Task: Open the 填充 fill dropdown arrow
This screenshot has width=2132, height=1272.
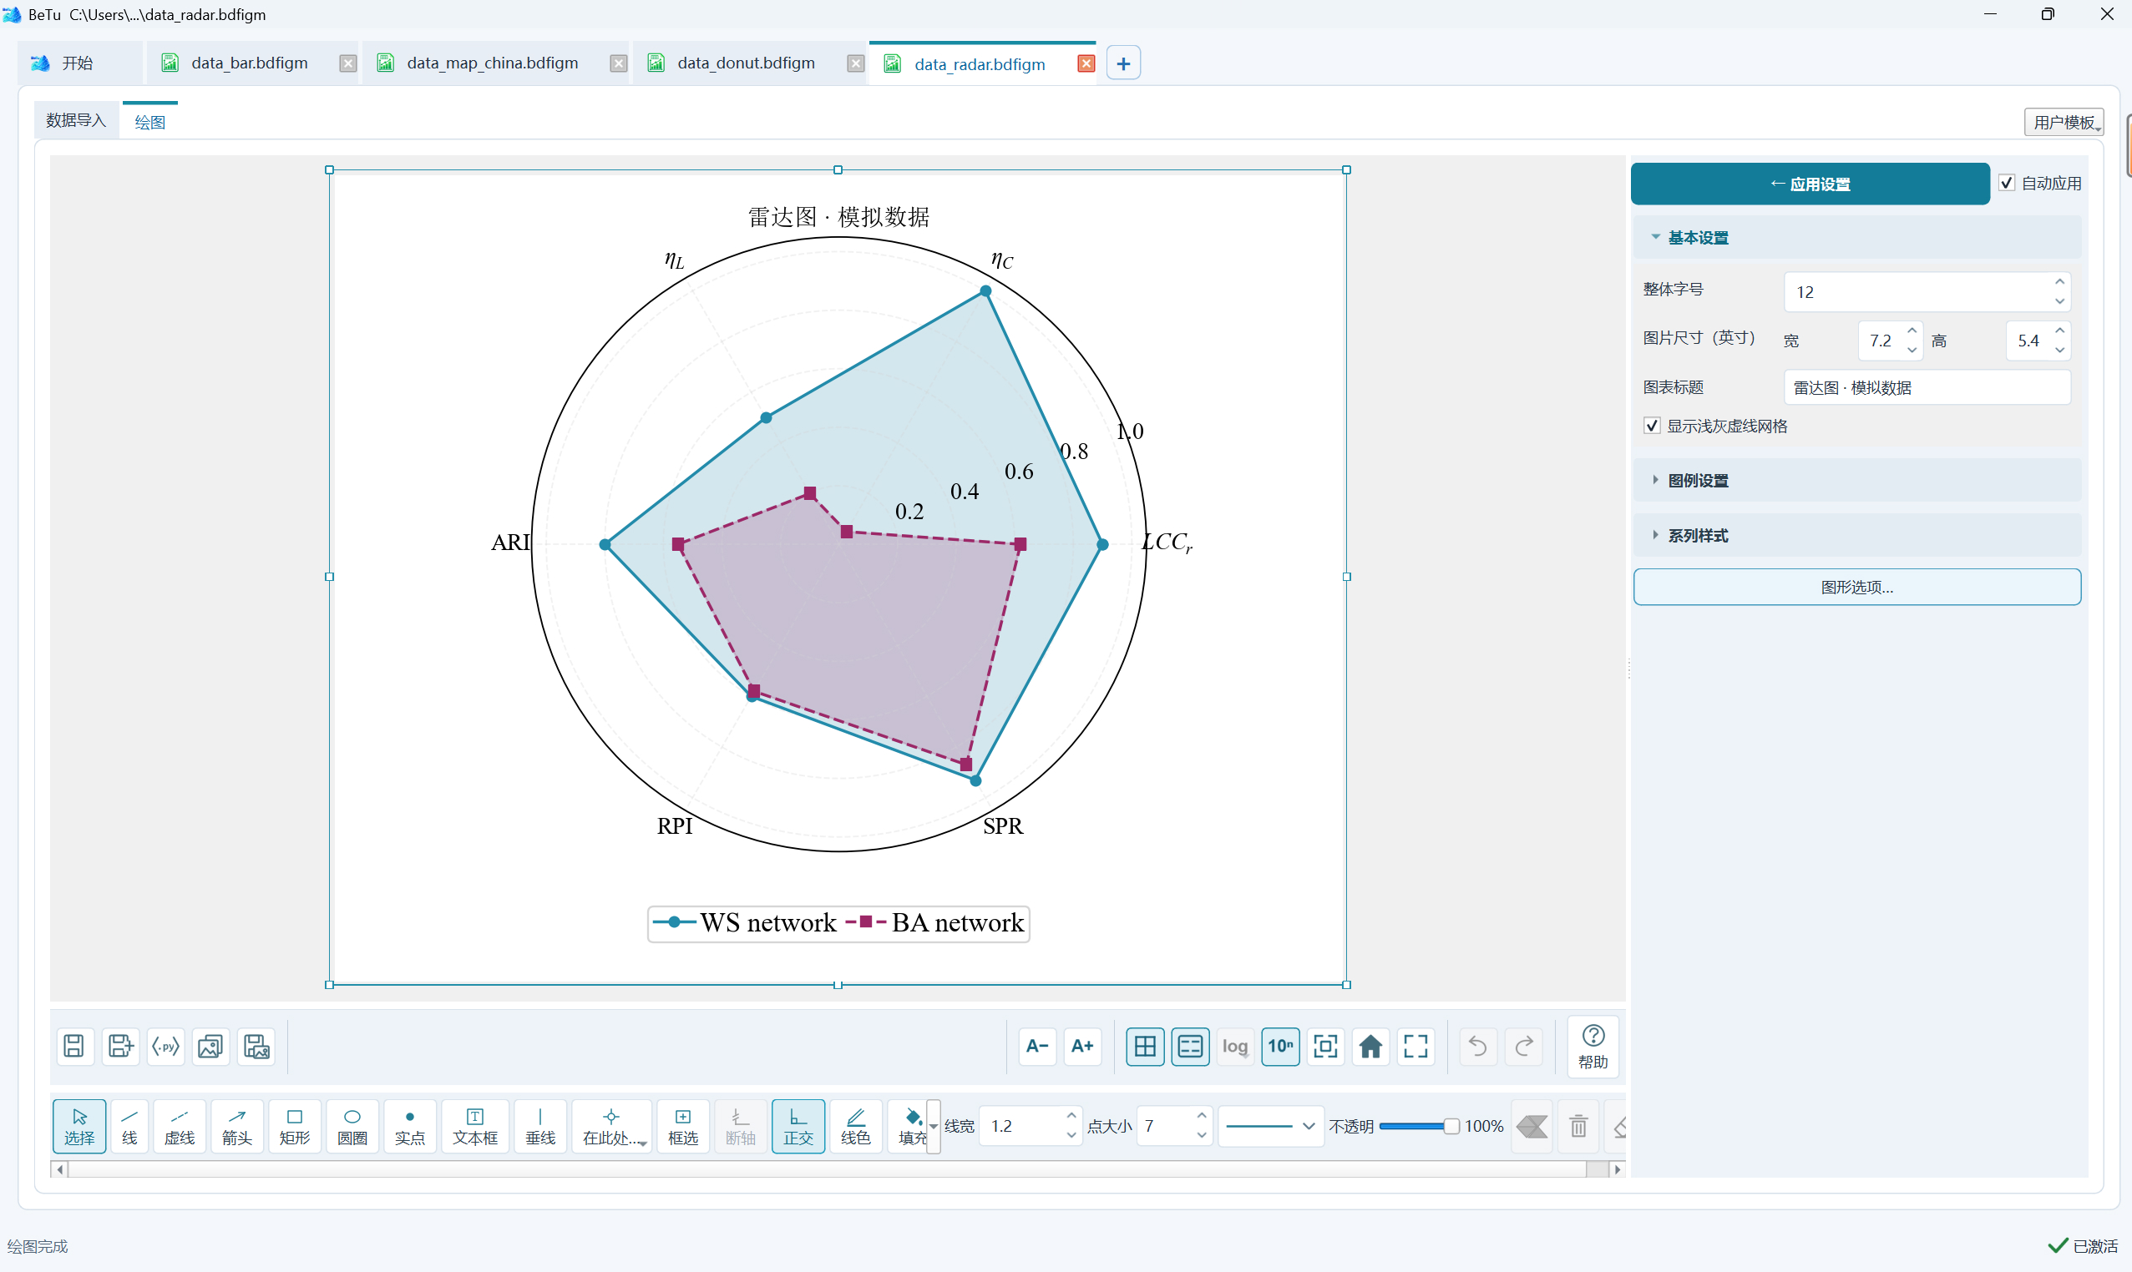Action: 933,1126
